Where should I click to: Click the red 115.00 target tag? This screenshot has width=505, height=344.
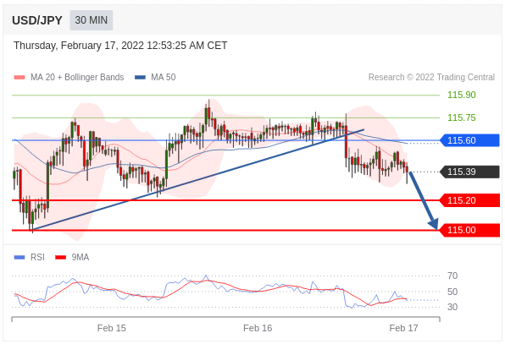tap(469, 230)
